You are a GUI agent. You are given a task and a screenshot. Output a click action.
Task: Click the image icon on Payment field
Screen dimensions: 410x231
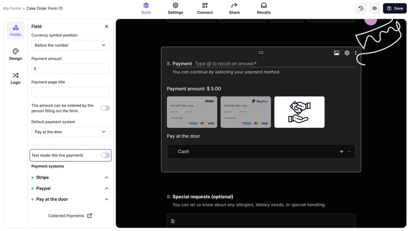pos(337,53)
